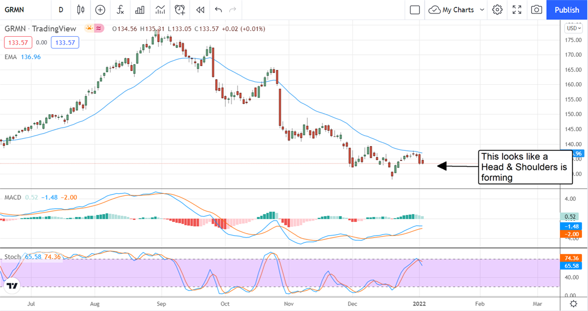This screenshot has width=588, height=311.
Task: Select the EMA 136.96 indicator legend
Action: click(23, 57)
